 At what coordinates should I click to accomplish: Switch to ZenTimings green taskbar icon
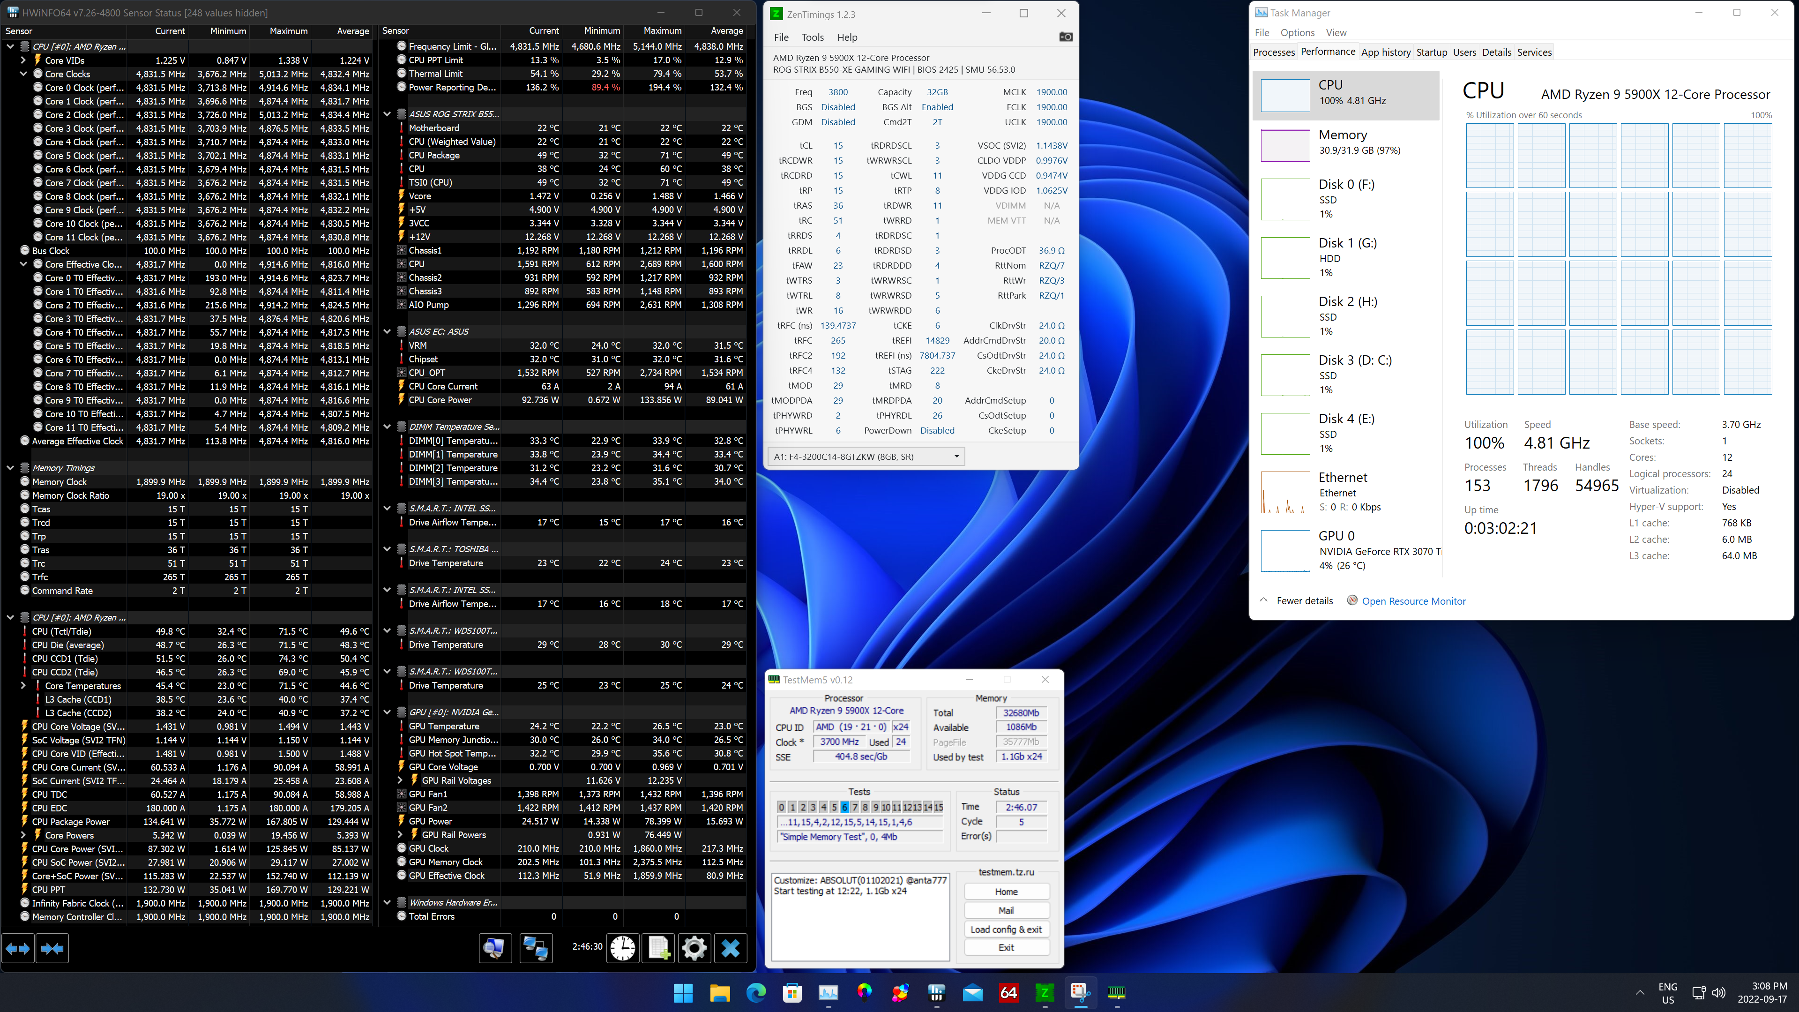pos(1045,992)
